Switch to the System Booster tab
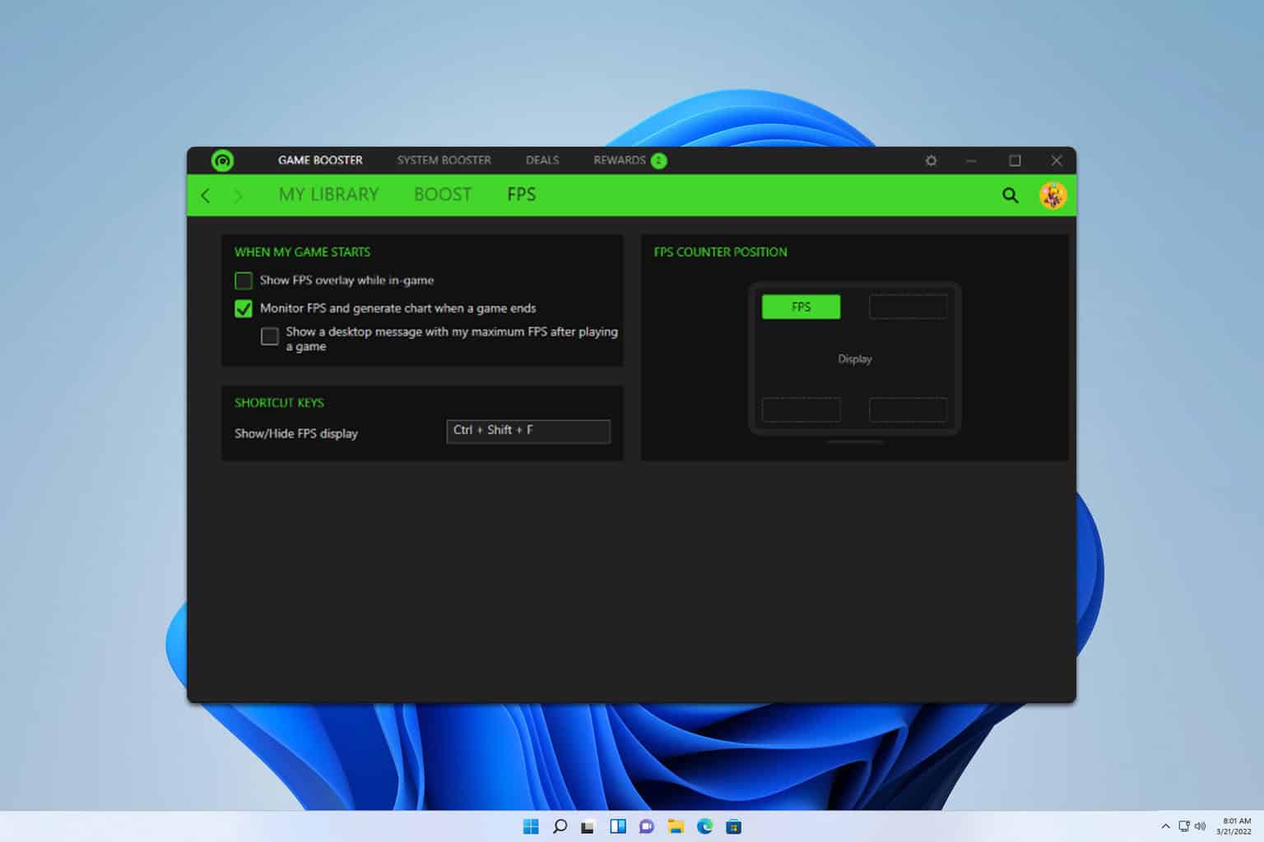 click(x=444, y=160)
